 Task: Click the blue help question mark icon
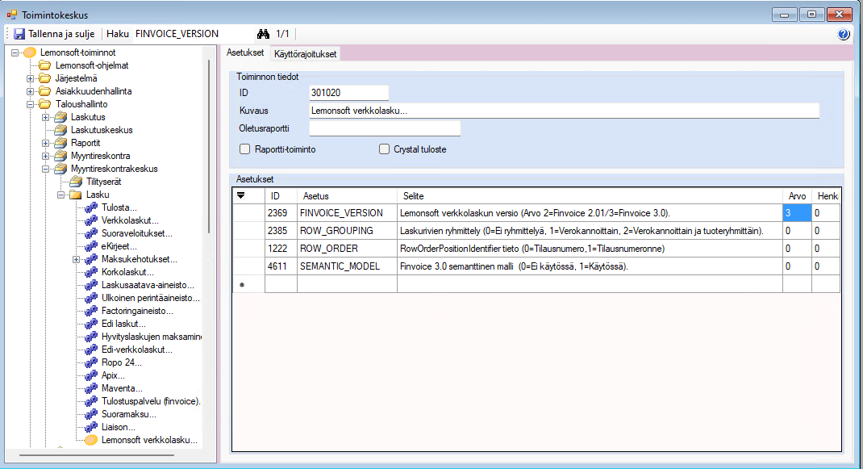[844, 34]
